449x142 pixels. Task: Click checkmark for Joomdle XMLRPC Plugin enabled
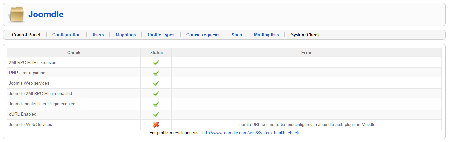156,94
